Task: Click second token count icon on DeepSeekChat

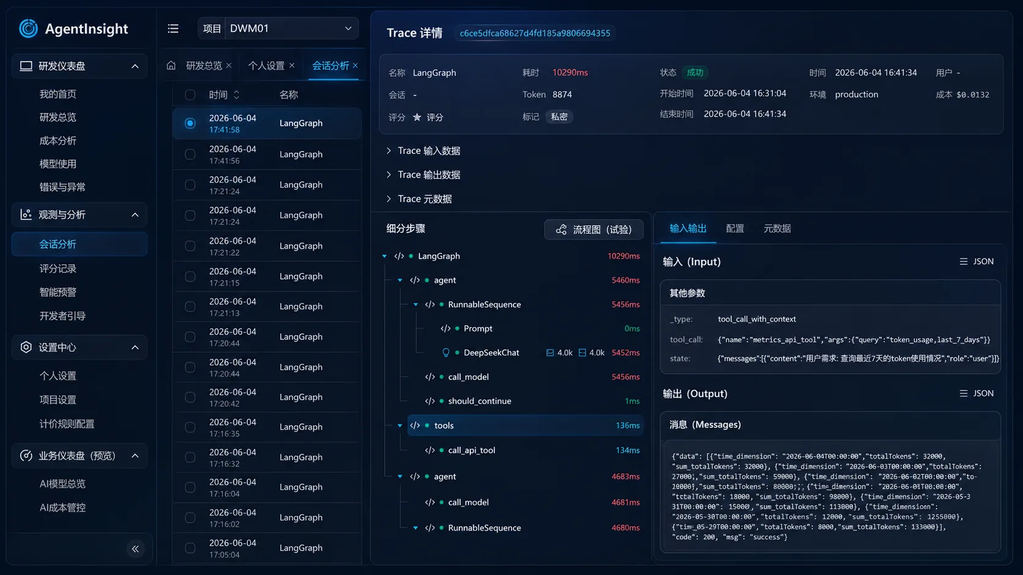Action: click(582, 353)
